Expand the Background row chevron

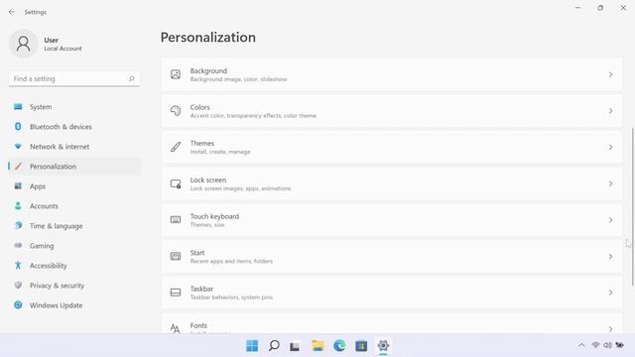pos(610,74)
